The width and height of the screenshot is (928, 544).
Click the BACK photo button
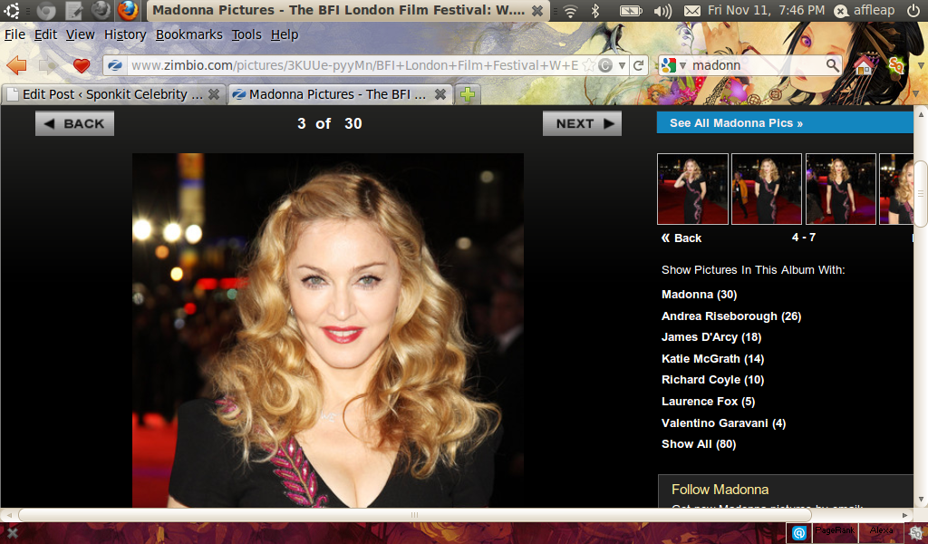pos(74,123)
